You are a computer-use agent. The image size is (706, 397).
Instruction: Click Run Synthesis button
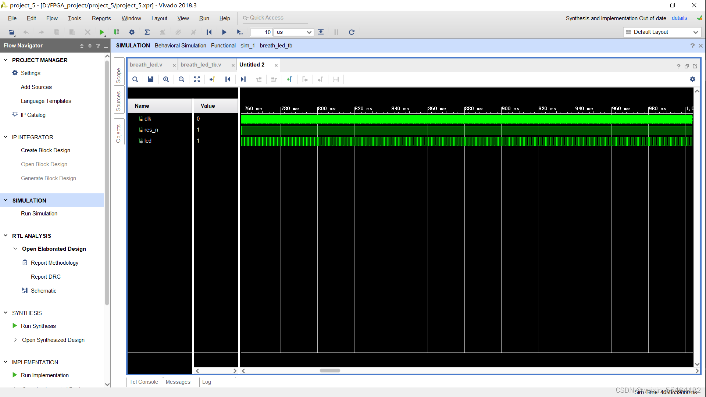click(x=38, y=326)
